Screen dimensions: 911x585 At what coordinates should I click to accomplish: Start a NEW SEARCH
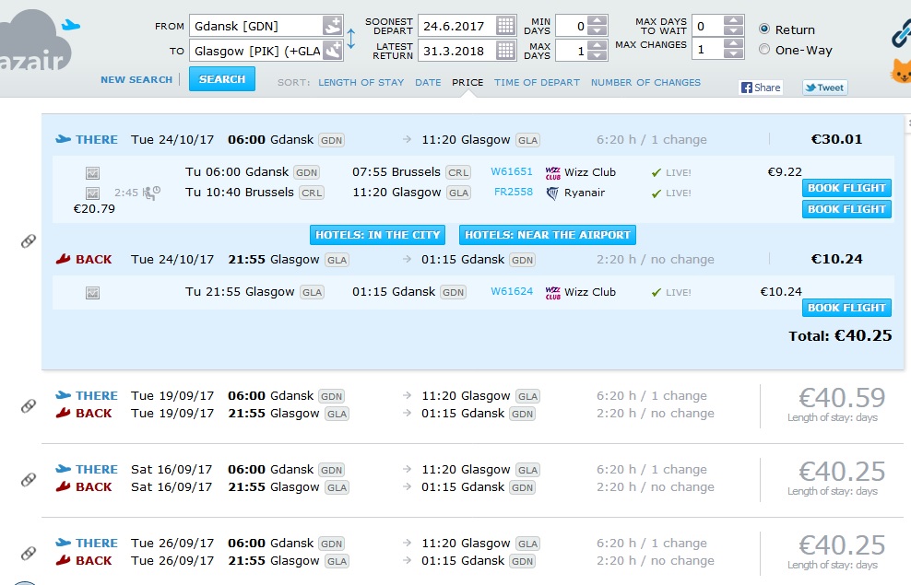click(x=136, y=79)
